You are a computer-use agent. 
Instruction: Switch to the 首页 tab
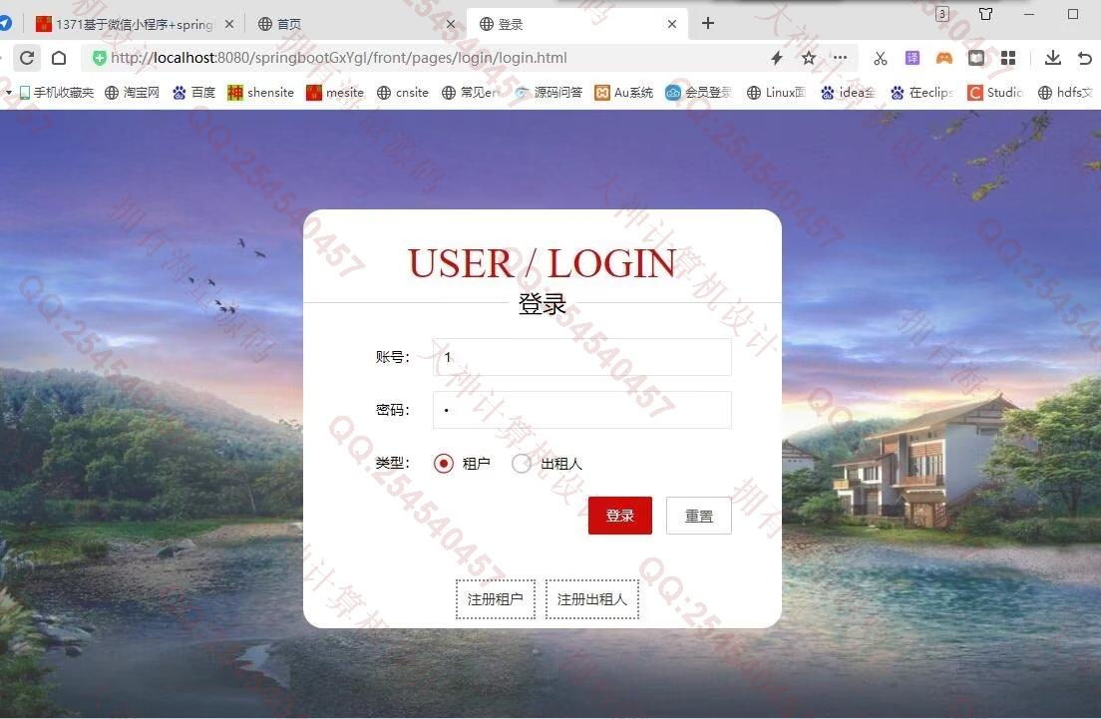point(355,24)
